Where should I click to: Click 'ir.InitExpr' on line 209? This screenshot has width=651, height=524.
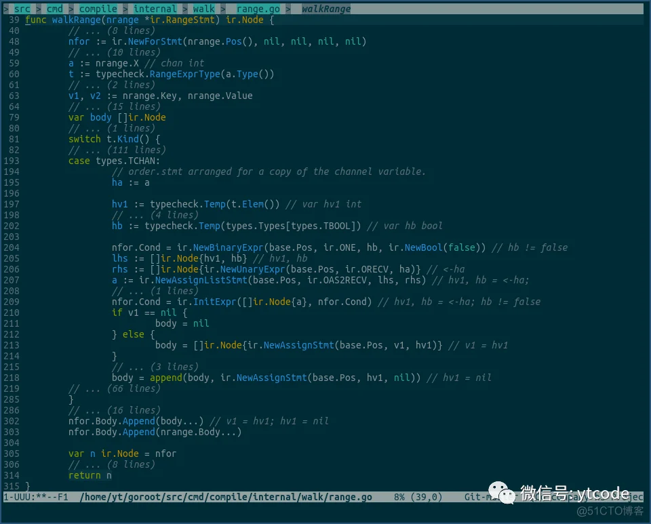(207, 302)
